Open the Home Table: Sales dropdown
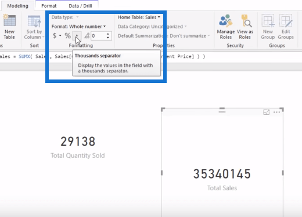This screenshot has width=302, height=217. [x=139, y=17]
